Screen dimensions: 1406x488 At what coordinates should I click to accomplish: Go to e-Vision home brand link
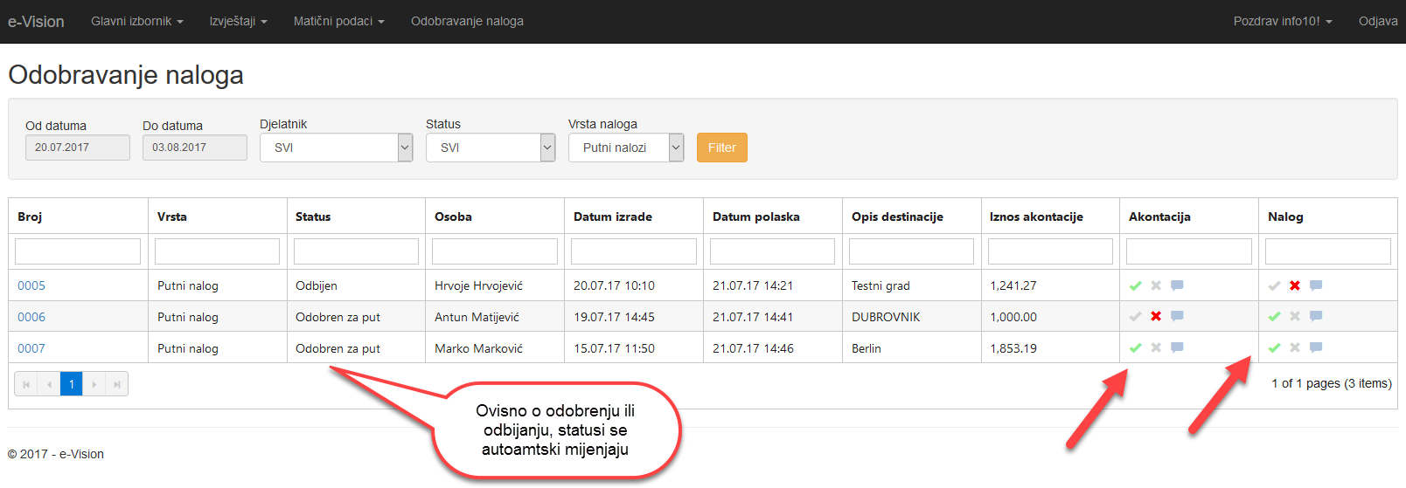click(x=36, y=22)
